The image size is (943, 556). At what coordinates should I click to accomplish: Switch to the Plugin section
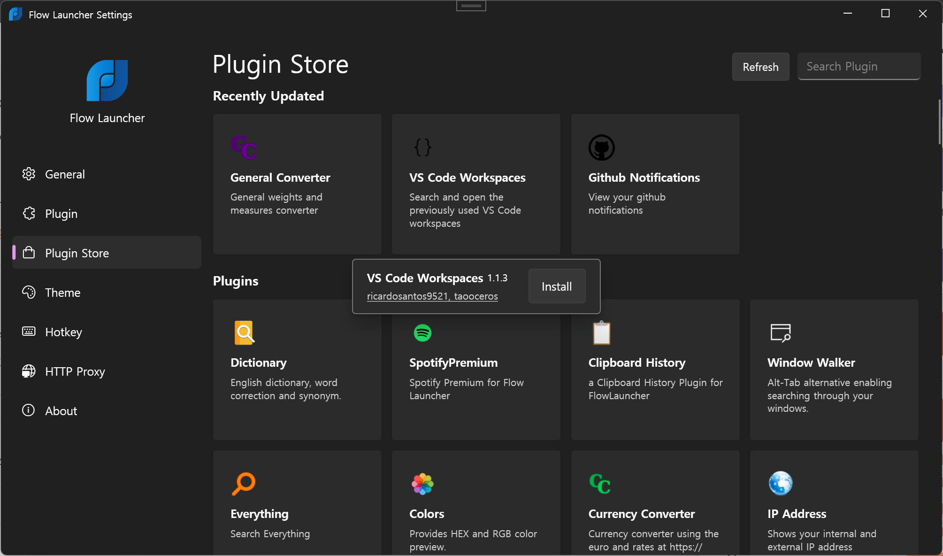(61, 214)
